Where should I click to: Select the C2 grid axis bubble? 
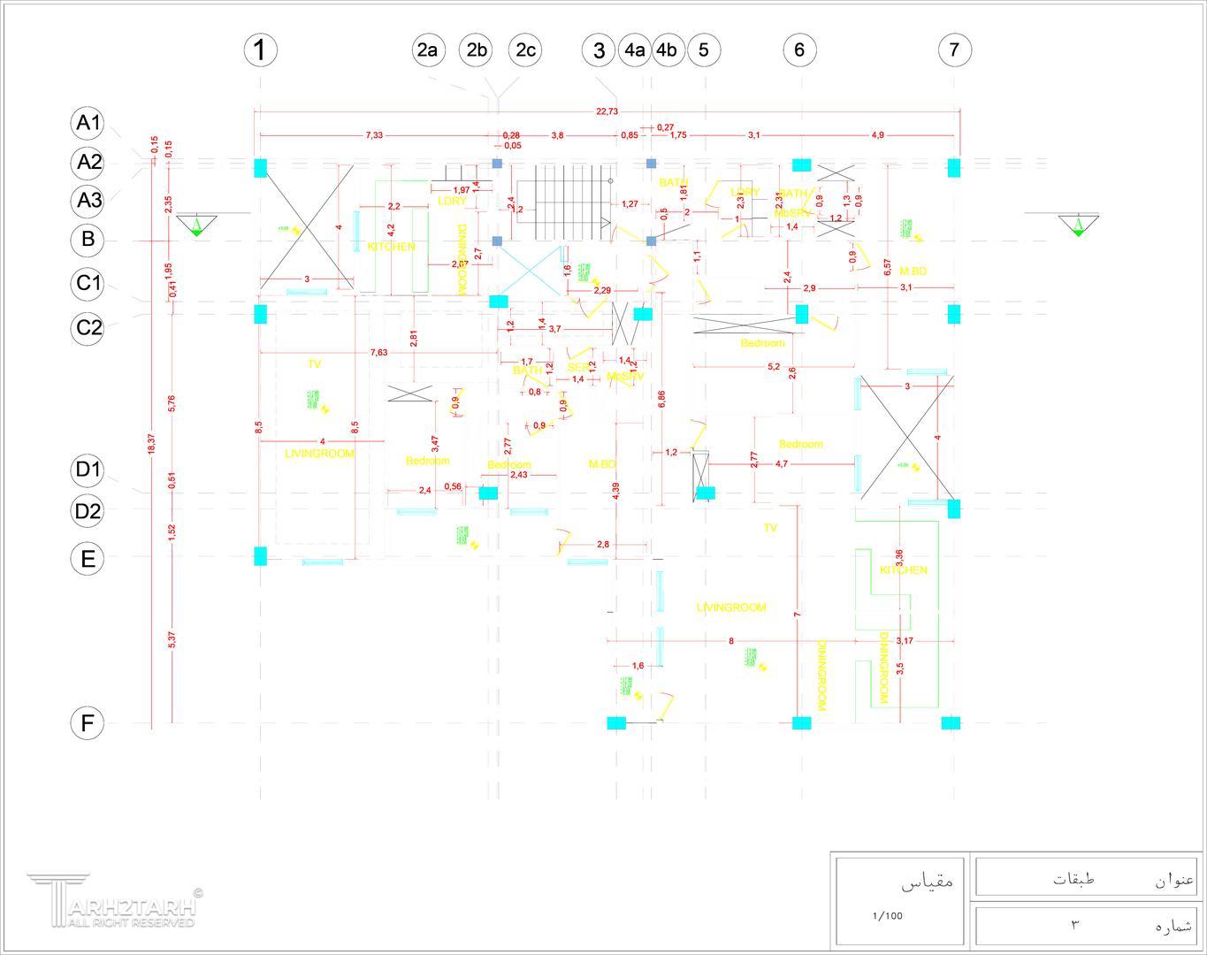pyautogui.click(x=88, y=328)
